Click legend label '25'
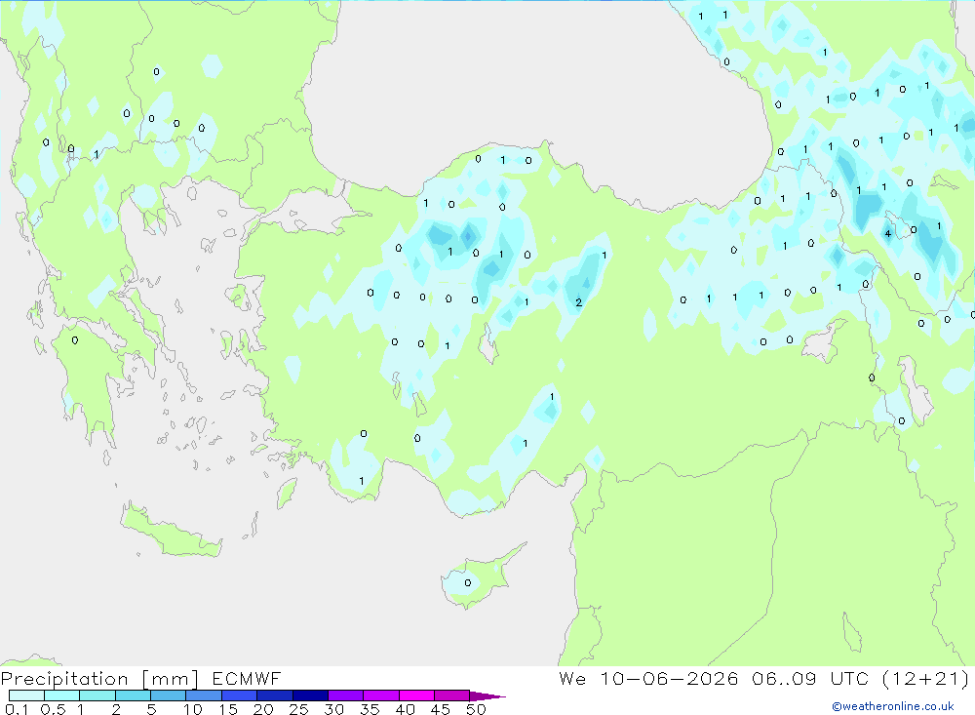The height and width of the screenshot is (715, 975). pyautogui.click(x=298, y=709)
